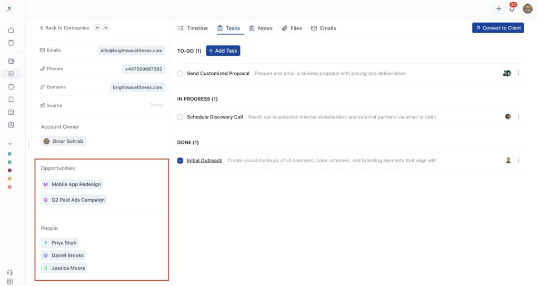Viewport: 539px width, 286px height.
Task: Open three-dot menu for Send Customized Proposal
Action: (x=518, y=73)
